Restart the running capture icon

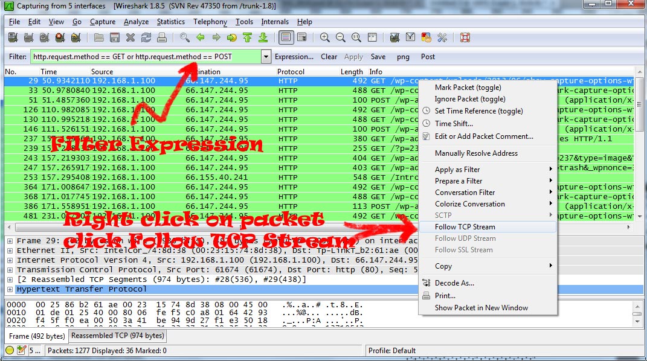(x=76, y=38)
